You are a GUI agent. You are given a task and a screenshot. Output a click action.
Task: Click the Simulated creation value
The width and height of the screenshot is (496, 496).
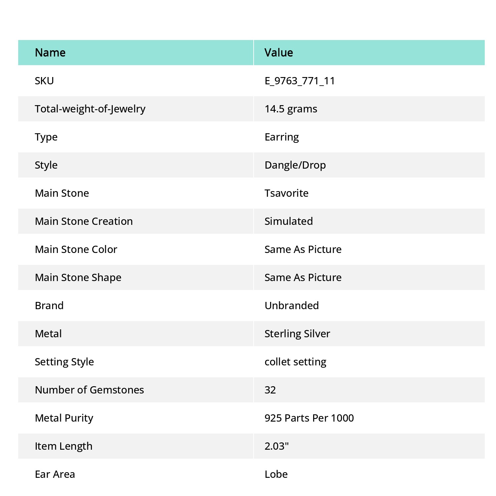point(288,221)
